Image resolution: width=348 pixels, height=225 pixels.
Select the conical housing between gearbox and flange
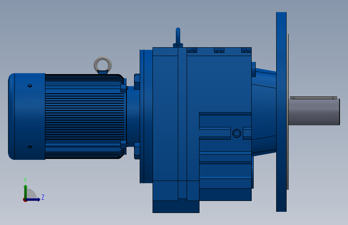click(264, 112)
